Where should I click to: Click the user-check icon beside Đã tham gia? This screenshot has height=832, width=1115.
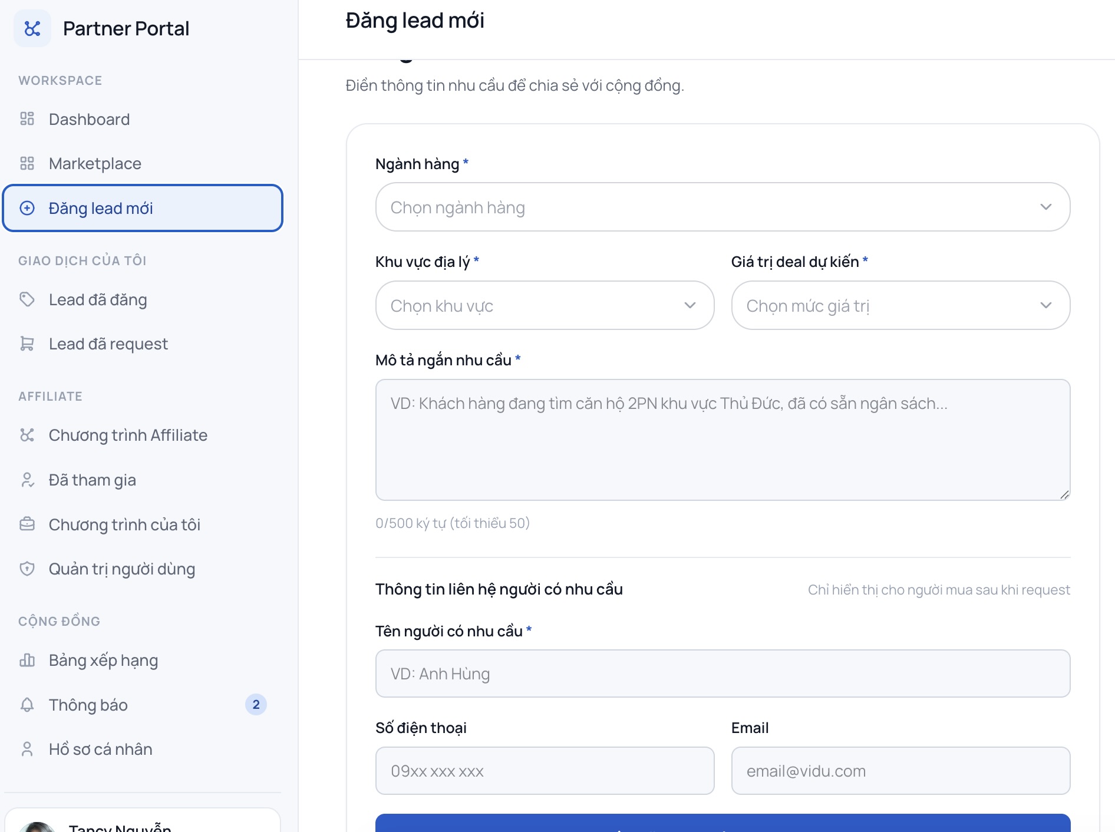pos(27,480)
